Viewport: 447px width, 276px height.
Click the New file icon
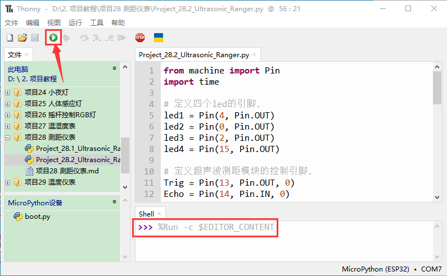pos(10,38)
